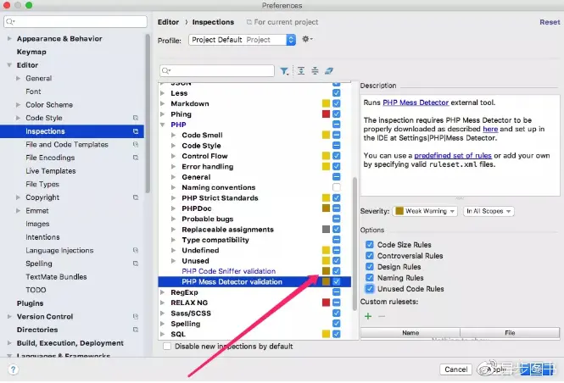Click the filter inspections funnel icon
Image resolution: width=564 pixels, height=383 pixels.
pos(284,71)
